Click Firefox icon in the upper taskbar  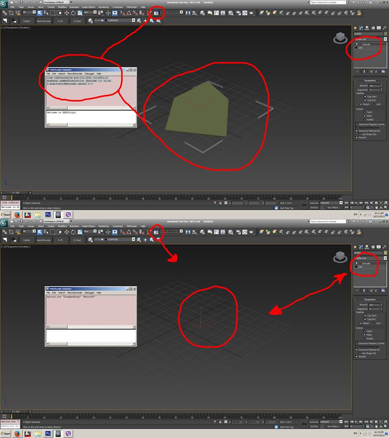click(17, 214)
